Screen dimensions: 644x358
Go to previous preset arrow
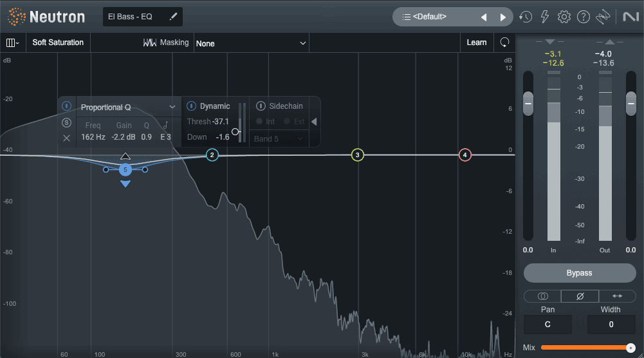484,17
